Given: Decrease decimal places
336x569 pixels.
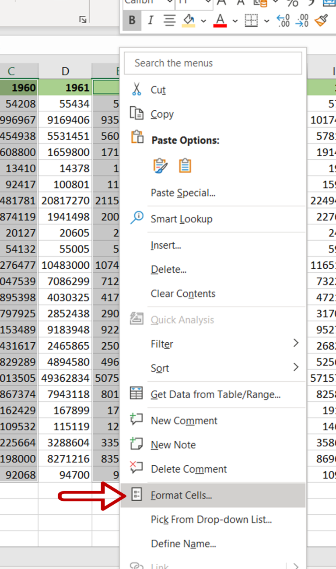Looking at the screenshot, I should [303, 20].
